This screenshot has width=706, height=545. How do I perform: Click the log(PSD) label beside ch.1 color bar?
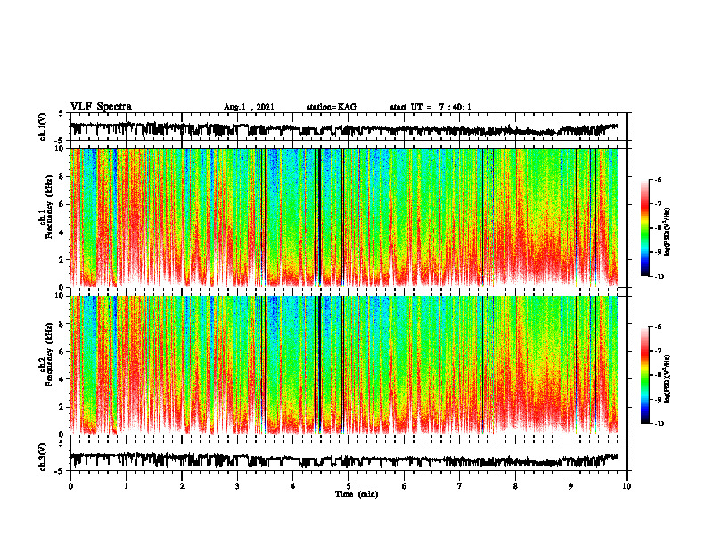668,232
